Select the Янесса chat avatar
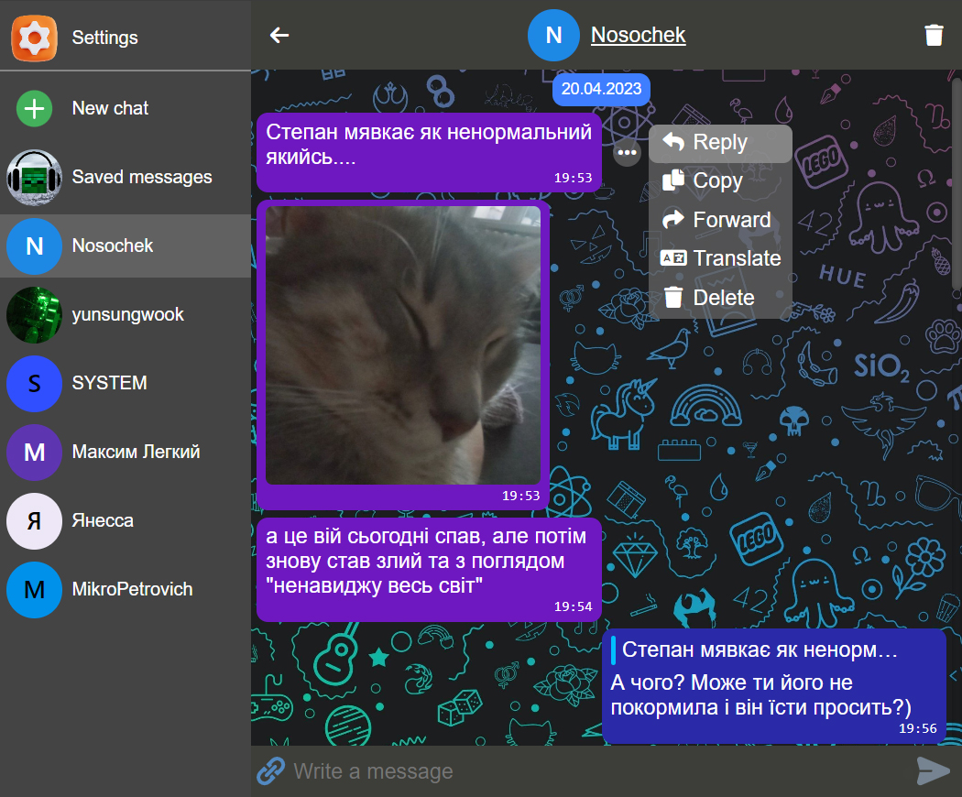962x797 pixels. [x=35, y=521]
